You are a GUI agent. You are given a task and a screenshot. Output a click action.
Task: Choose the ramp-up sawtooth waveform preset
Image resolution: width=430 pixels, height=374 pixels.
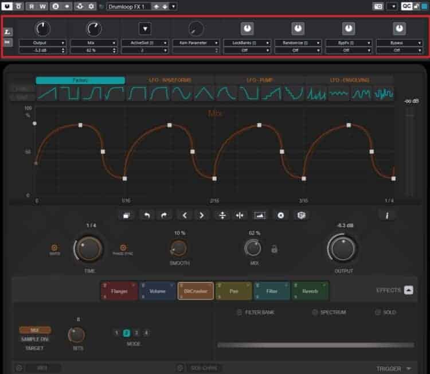[x=47, y=93]
